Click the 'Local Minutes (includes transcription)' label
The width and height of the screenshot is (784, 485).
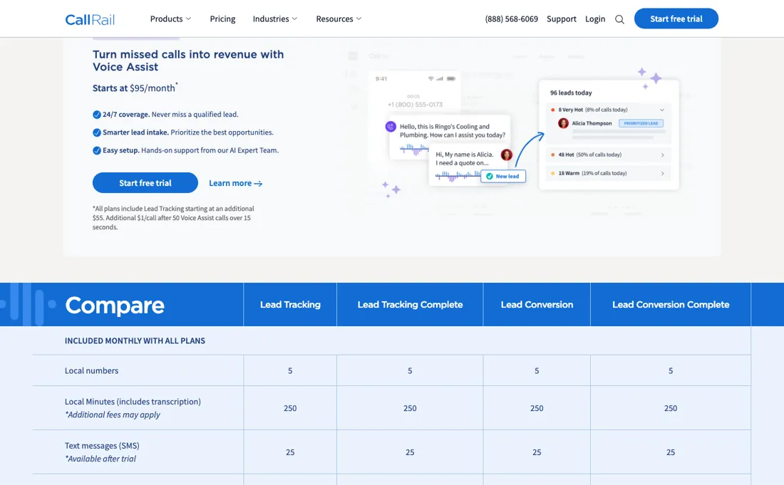[133, 402]
